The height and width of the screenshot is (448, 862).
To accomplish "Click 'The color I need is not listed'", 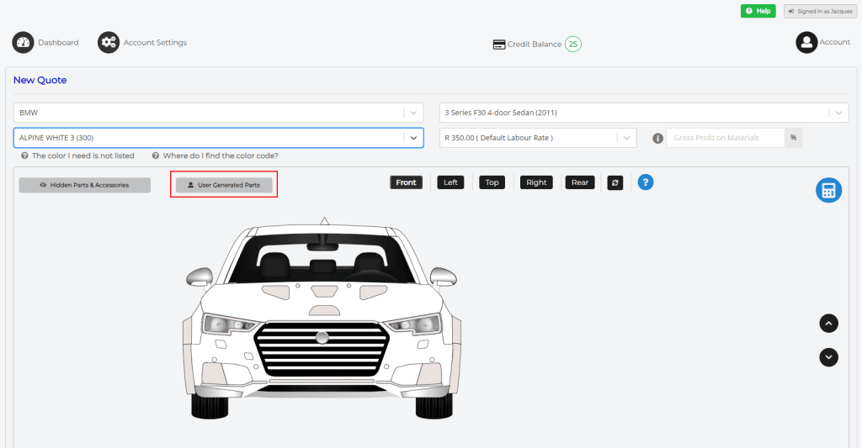I will [82, 155].
